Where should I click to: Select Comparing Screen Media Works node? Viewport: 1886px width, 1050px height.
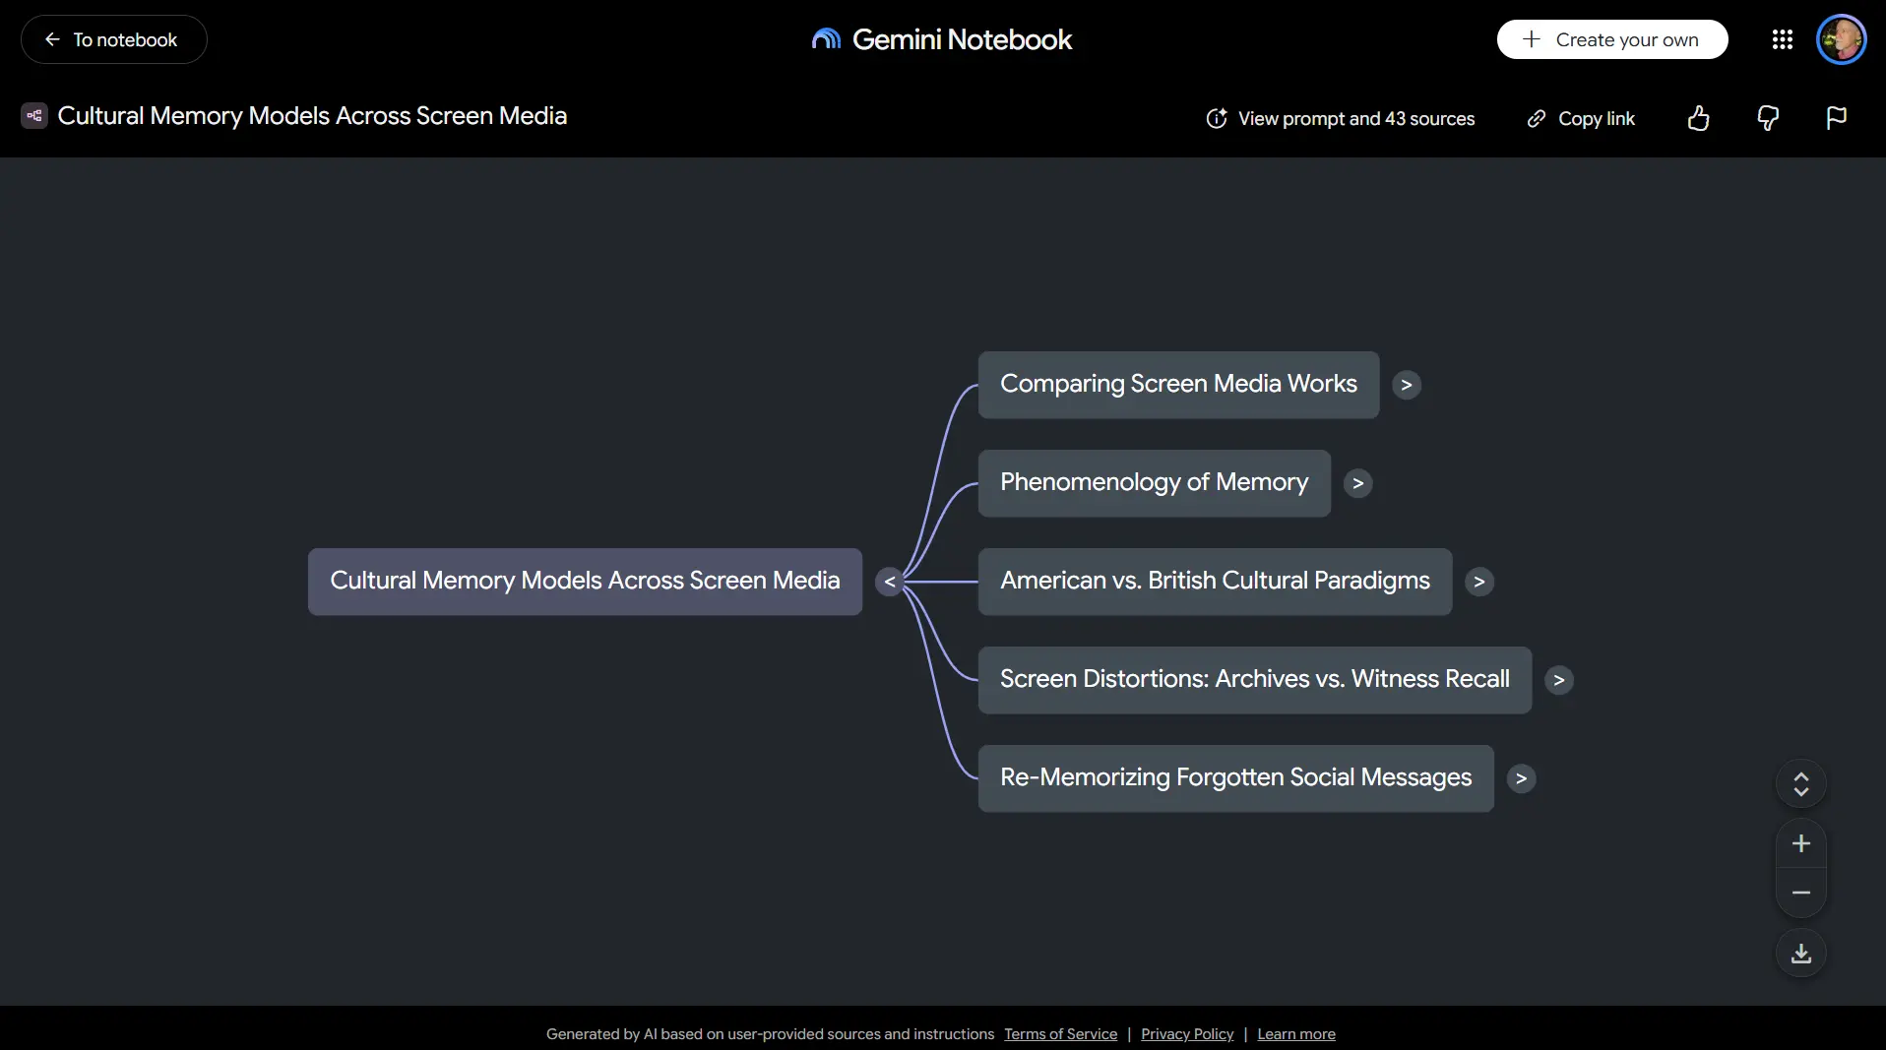click(x=1178, y=385)
